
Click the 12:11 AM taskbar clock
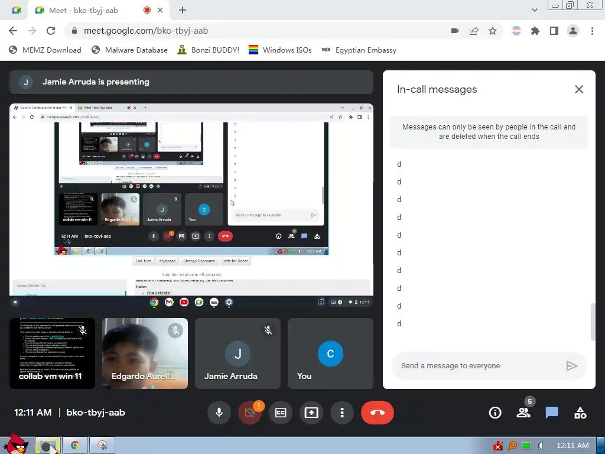point(573,446)
